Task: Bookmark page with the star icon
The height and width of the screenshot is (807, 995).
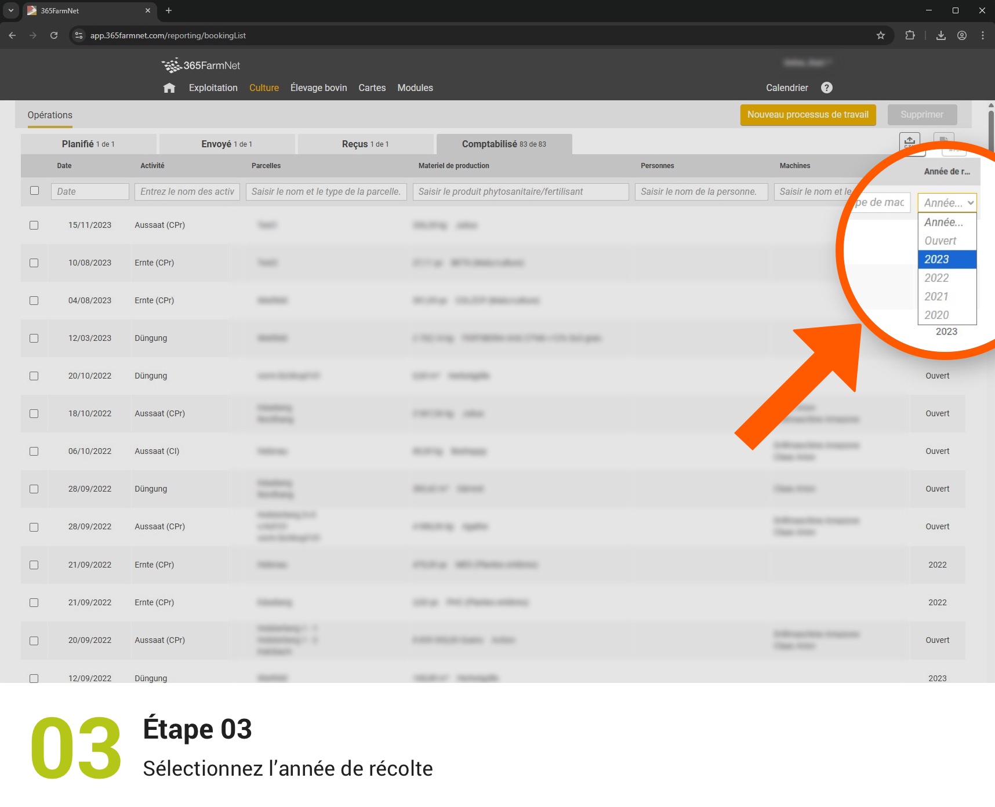Action: tap(880, 35)
